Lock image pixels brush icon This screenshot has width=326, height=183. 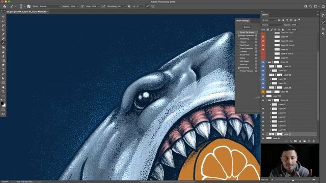point(271,29)
